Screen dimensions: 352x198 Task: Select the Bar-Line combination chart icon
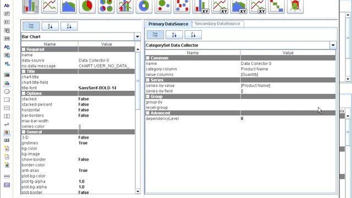(x=125, y=6)
